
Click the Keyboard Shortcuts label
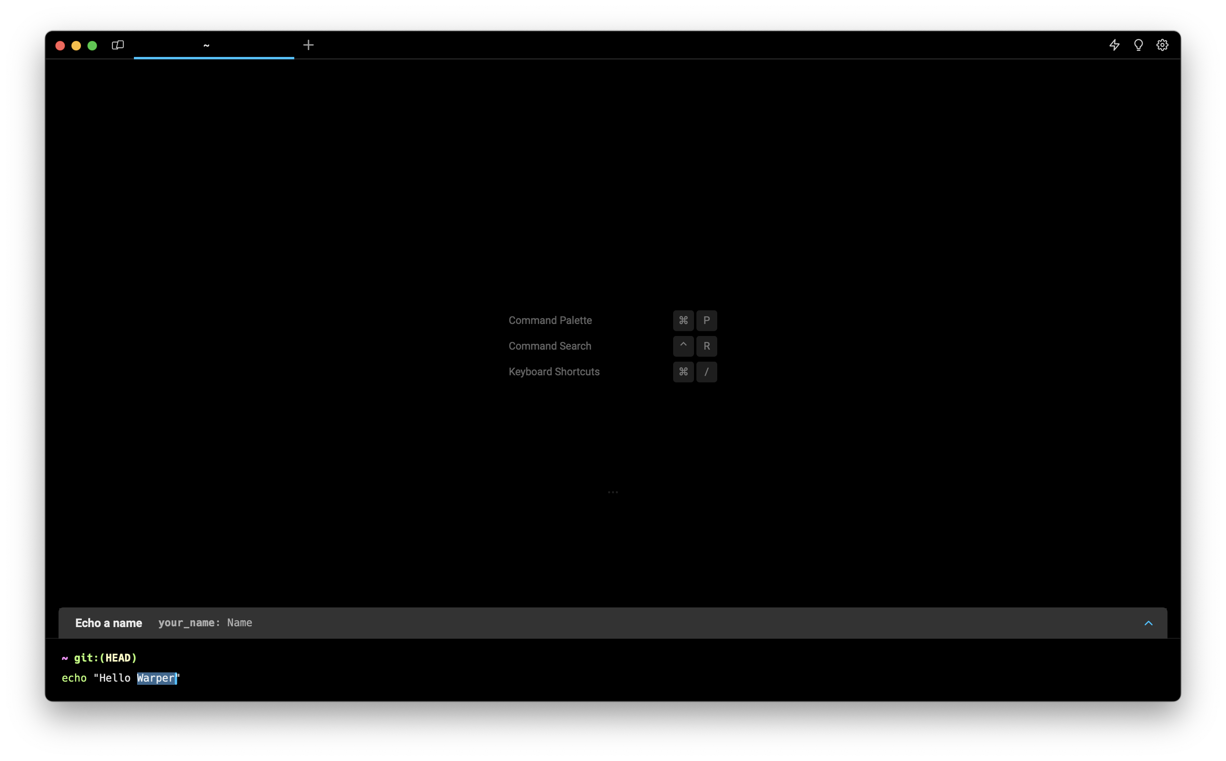(x=554, y=372)
